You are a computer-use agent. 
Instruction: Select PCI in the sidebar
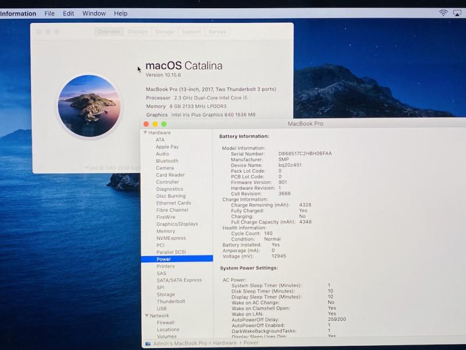tap(161, 245)
